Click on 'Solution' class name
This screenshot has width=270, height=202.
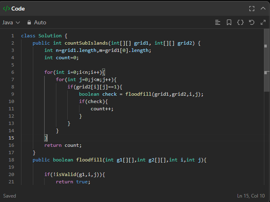click(50, 36)
